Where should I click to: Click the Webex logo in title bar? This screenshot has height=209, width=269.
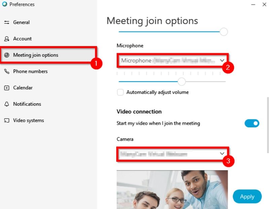[x=5, y=4]
